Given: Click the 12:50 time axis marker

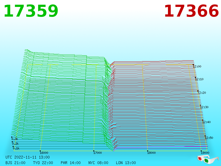Looking at the screenshot, I should [x=209, y=138].
